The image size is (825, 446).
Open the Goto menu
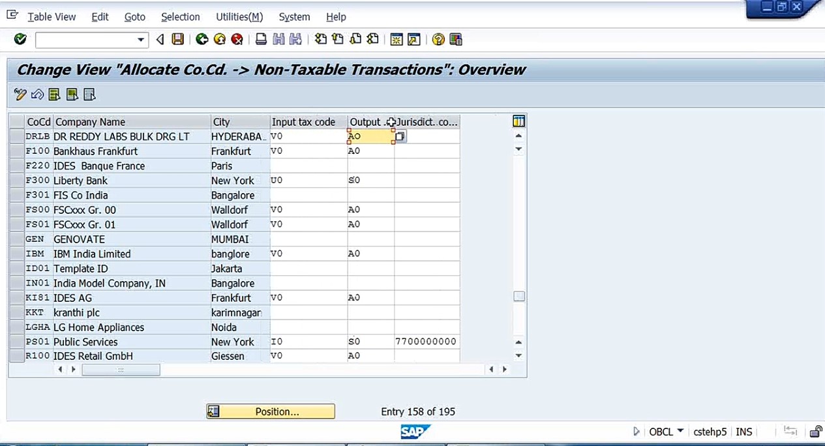coord(135,17)
